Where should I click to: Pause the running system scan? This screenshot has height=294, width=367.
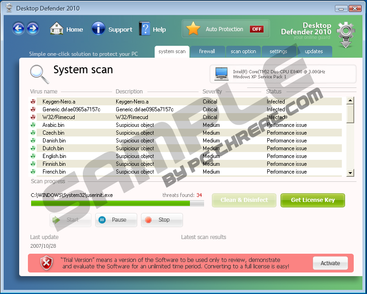click(116, 220)
